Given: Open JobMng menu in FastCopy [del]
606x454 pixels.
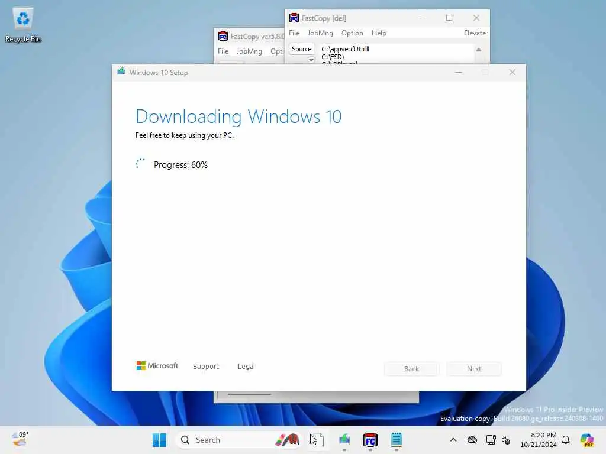Looking at the screenshot, I should pos(320,33).
